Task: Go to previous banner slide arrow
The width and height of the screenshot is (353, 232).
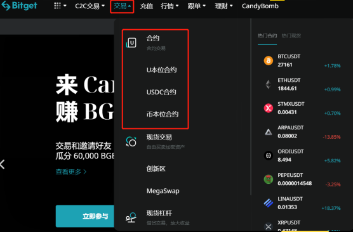Action: tap(3, 164)
